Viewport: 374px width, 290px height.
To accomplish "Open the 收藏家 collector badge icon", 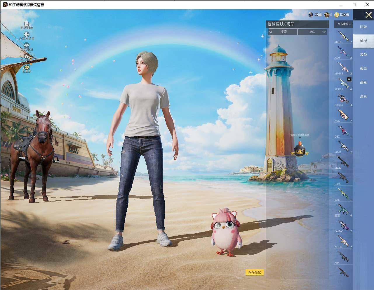I will [x=27, y=67].
